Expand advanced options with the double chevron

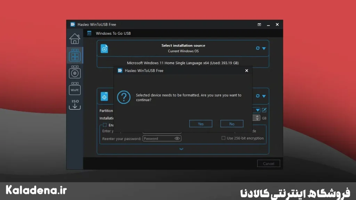coord(181,149)
